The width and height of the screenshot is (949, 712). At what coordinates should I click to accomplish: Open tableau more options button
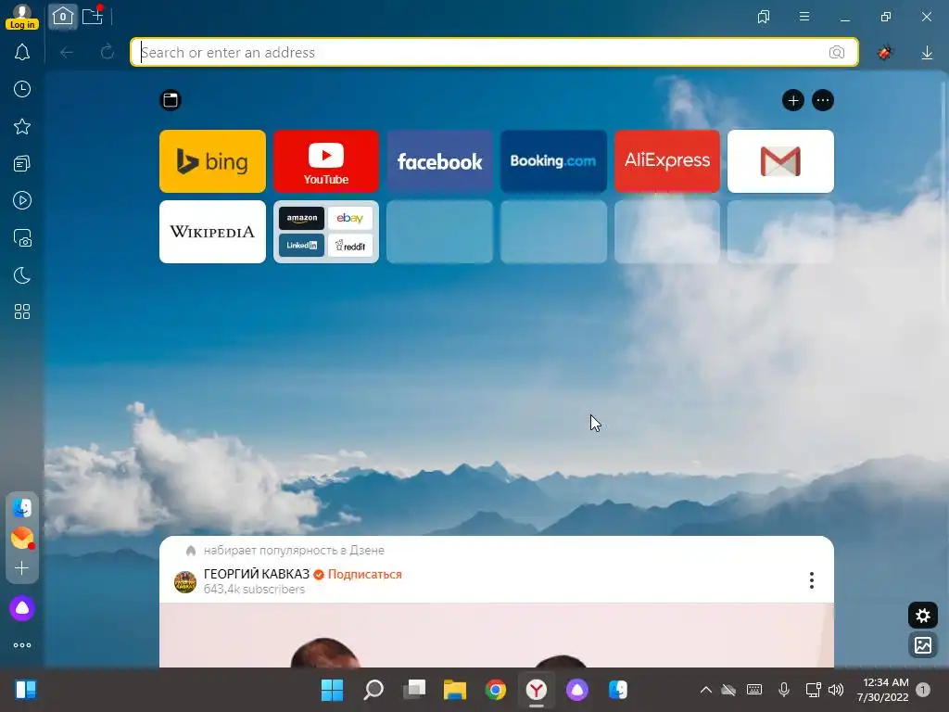point(823,100)
